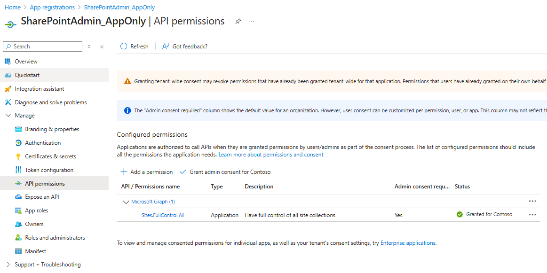
Task: Click the Refresh icon
Action: pos(124,46)
